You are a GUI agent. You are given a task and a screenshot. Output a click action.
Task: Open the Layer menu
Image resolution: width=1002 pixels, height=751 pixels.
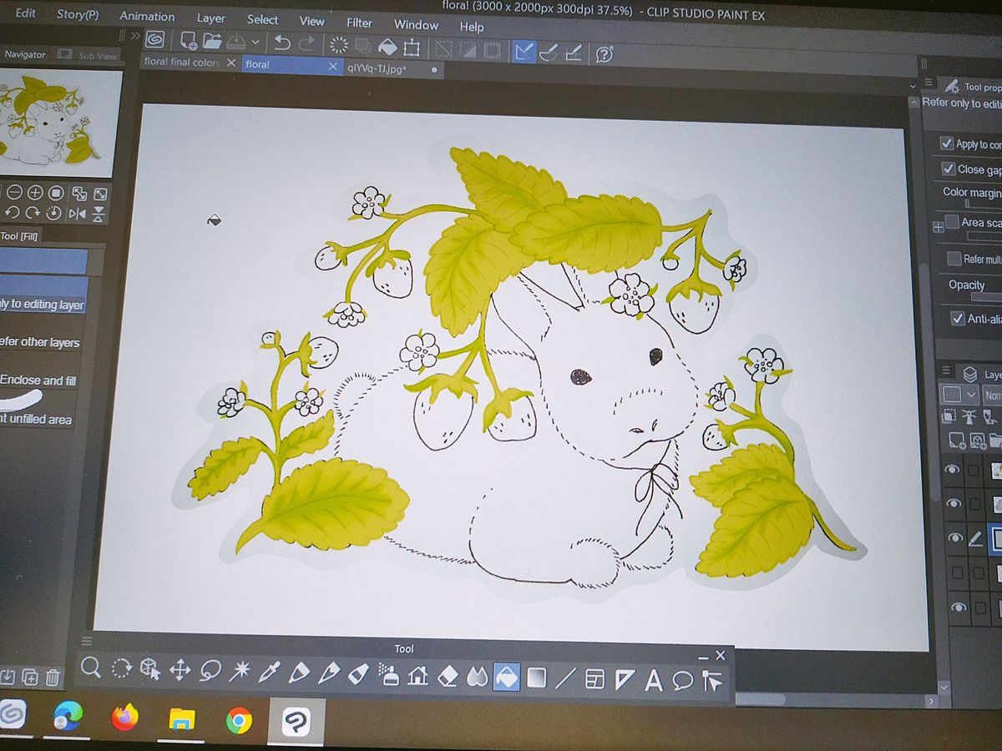pyautogui.click(x=210, y=18)
